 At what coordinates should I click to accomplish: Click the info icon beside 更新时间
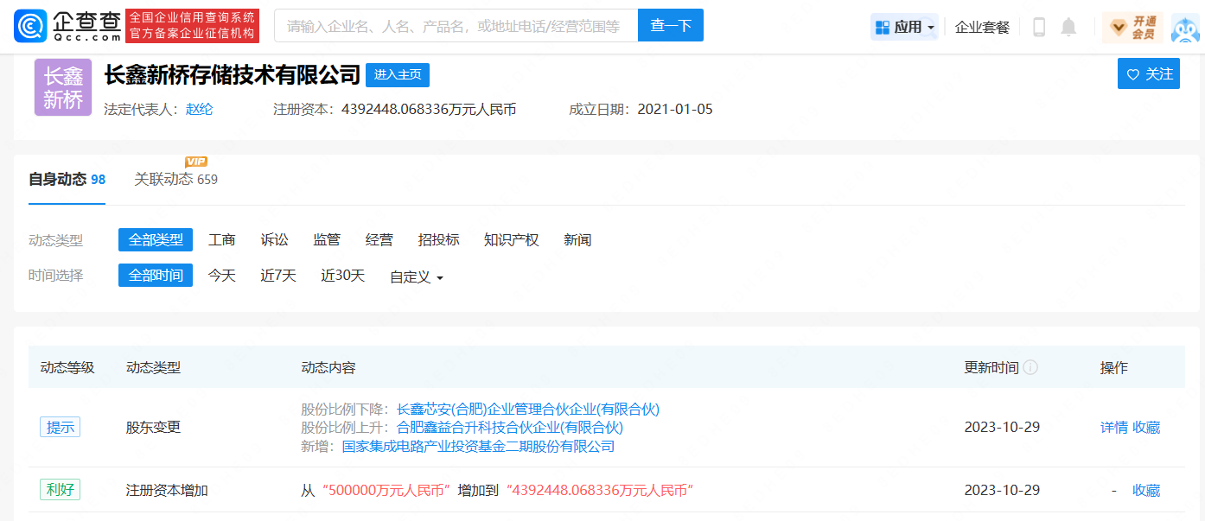1030,367
